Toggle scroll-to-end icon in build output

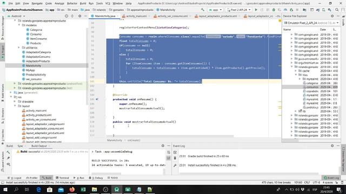(168, 158)
